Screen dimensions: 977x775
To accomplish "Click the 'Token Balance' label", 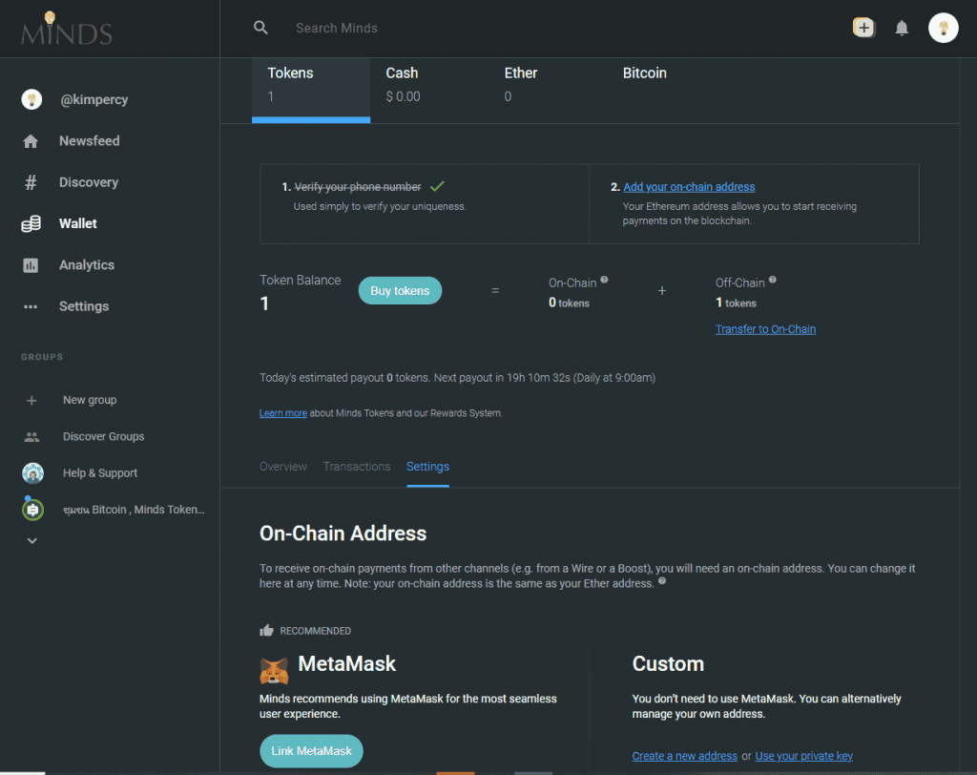I will [x=300, y=281].
